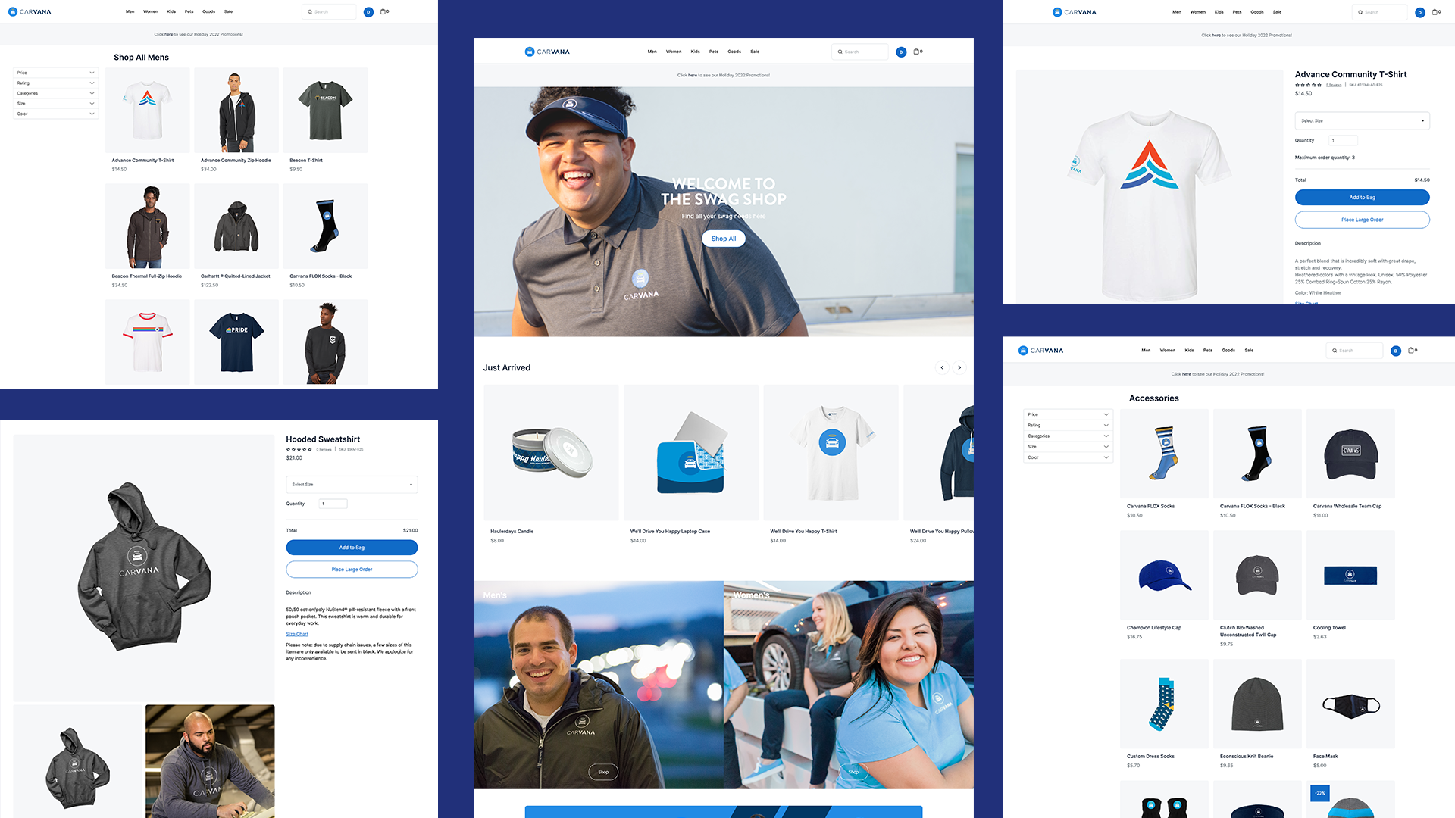This screenshot has height=818, width=1455.
Task: Click Place Large Order for Advance Community T-Shirt
Action: click(1362, 220)
